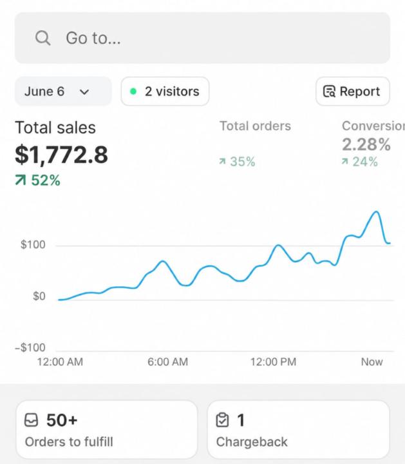Click the up arrow next to 35%
Viewport: 405px width, 464px height.
[222, 161]
